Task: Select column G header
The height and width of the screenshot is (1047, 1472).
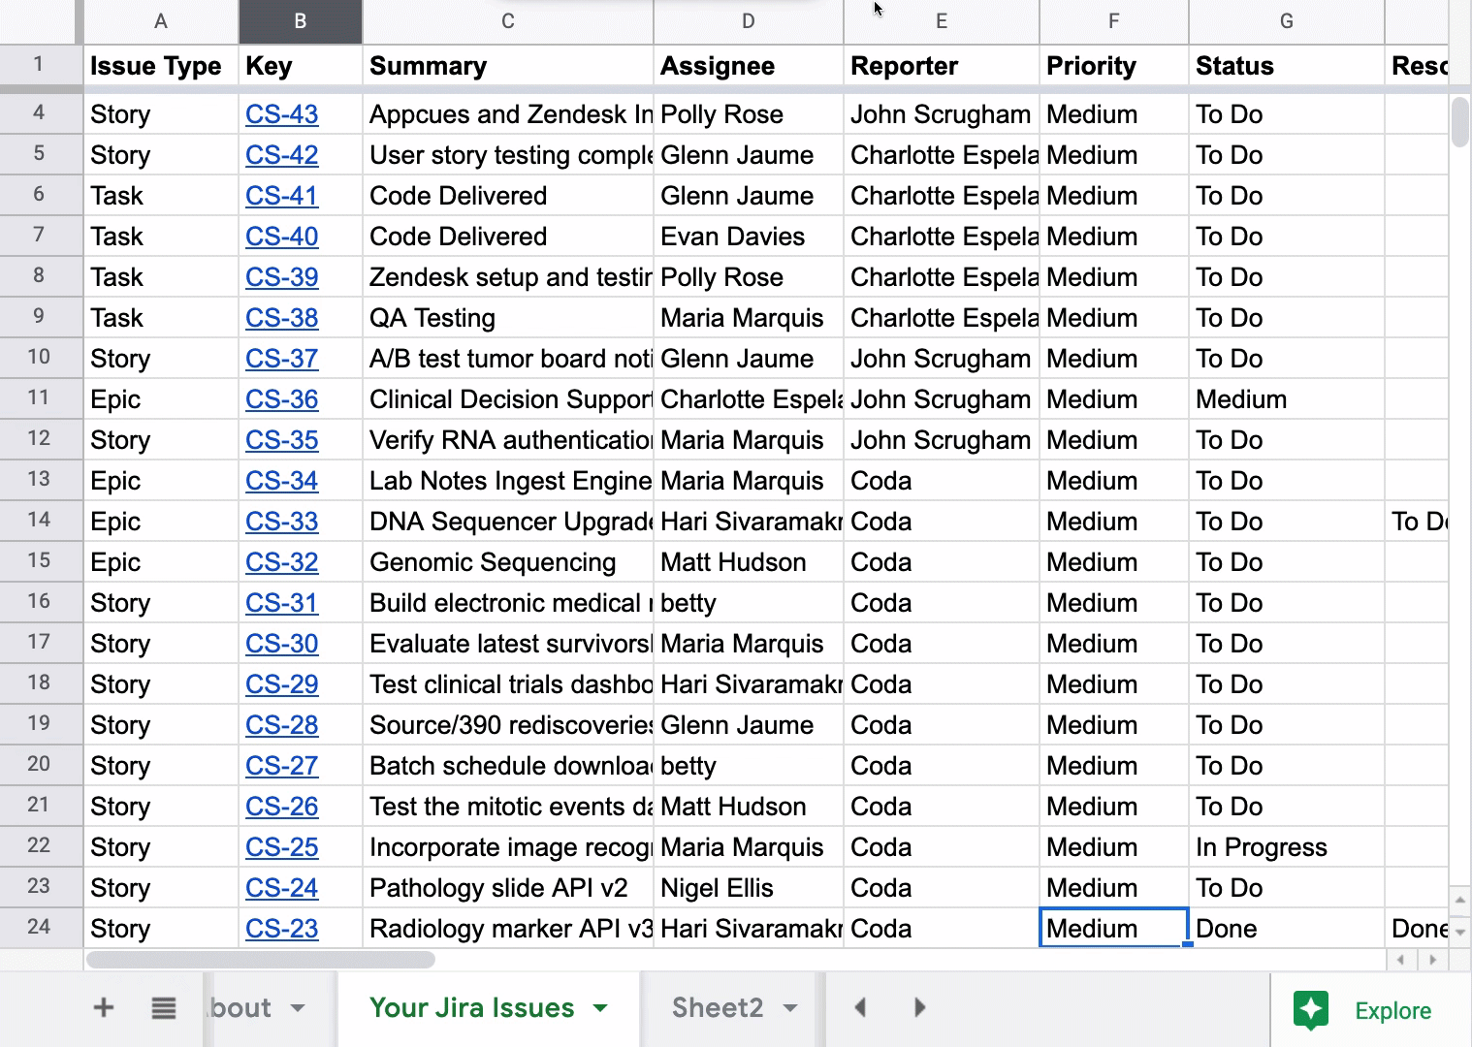Action: pyautogui.click(x=1286, y=21)
